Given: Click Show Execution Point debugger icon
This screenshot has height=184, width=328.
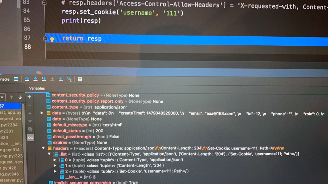Looking at the screenshot, I should (x=16, y=79).
